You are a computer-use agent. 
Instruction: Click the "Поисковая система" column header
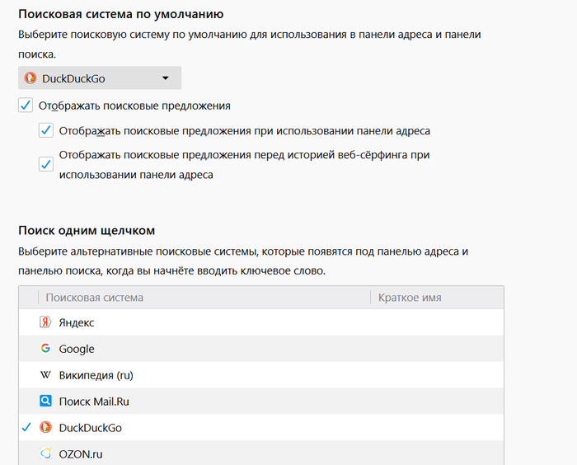94,297
